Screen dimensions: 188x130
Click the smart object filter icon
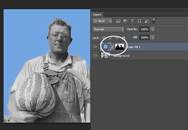pyautogui.click(x=146, y=21)
